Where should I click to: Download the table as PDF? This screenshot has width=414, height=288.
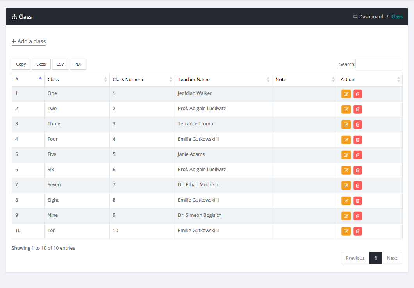click(x=78, y=64)
